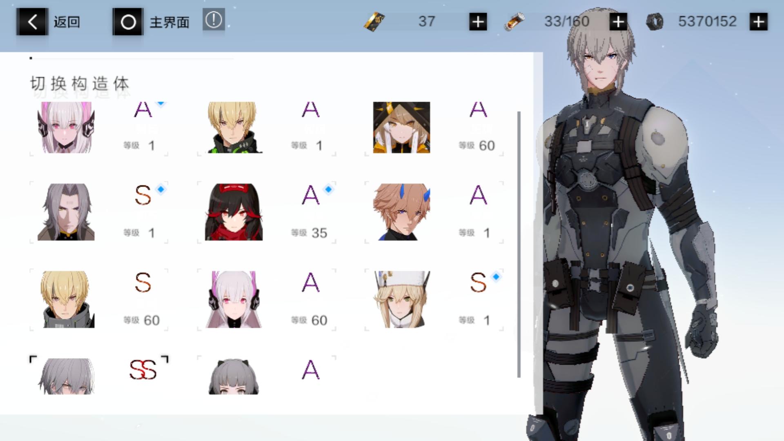
Task: Click the 返回 back label
Action: (x=67, y=22)
